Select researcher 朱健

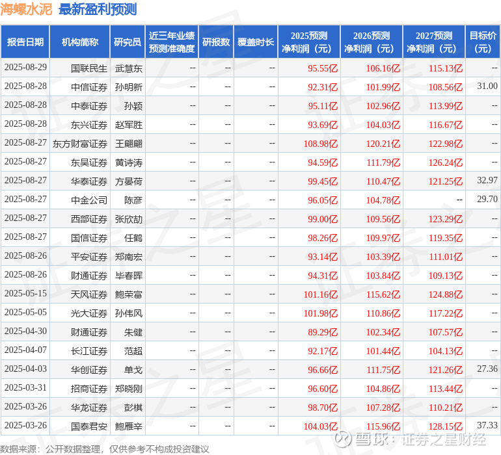click(133, 332)
